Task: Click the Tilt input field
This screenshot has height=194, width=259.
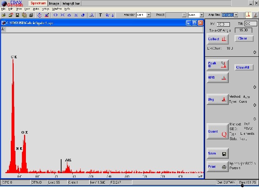Action: point(251,24)
